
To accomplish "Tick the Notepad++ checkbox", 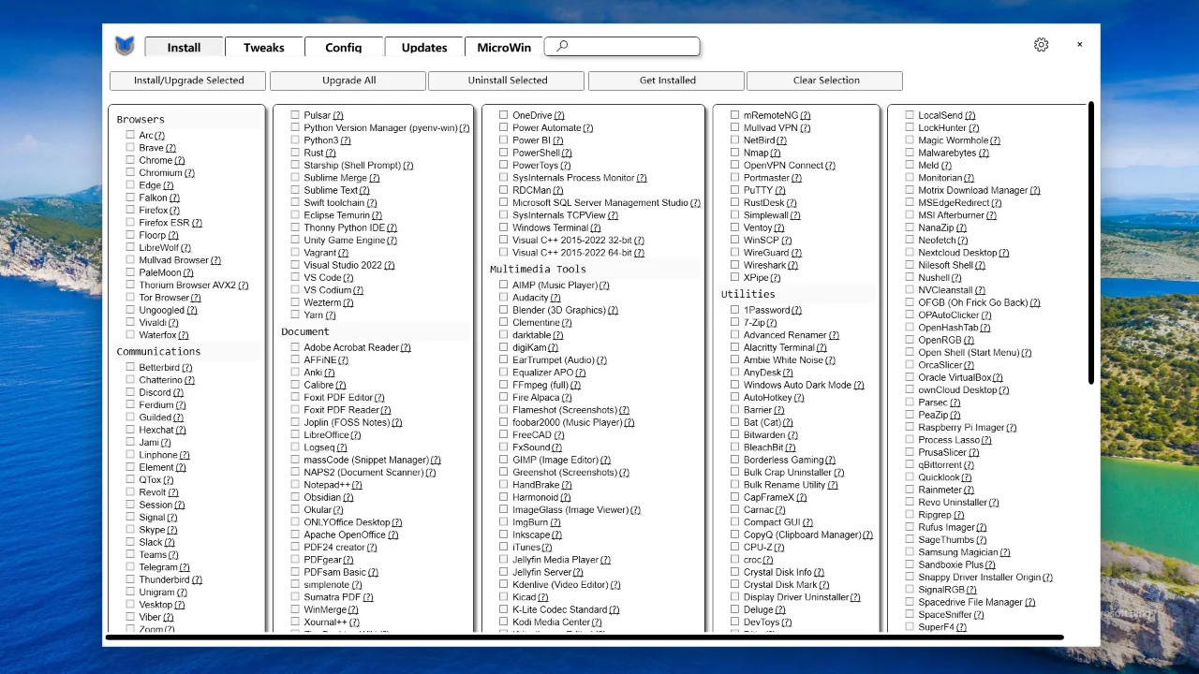I will pyautogui.click(x=295, y=485).
